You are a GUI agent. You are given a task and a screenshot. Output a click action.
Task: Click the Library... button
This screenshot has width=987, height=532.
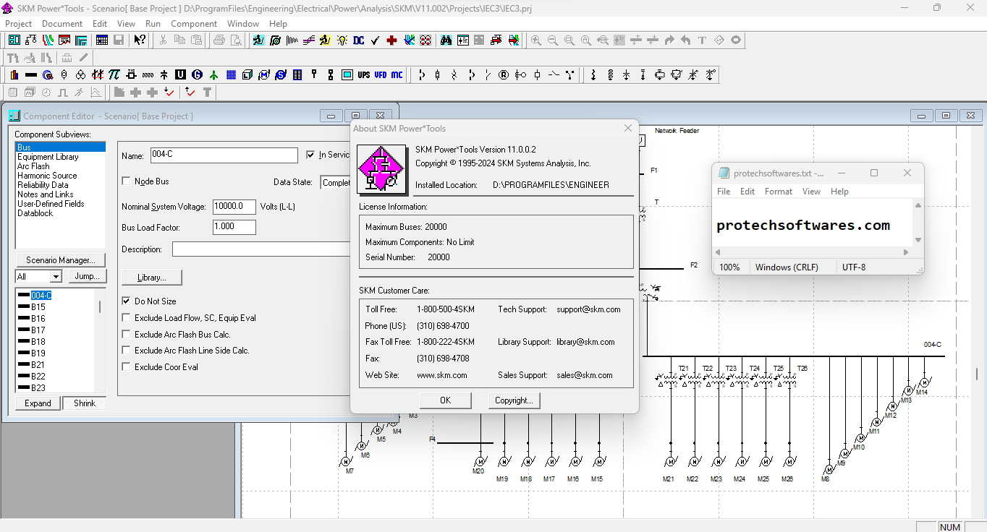(x=152, y=278)
